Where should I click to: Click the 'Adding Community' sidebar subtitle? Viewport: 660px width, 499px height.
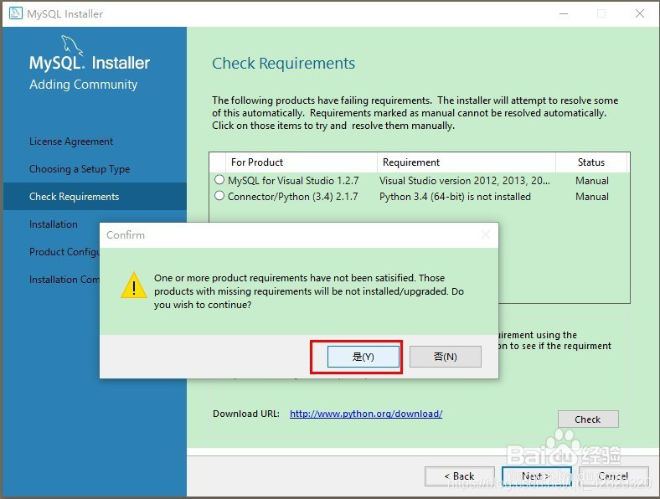84,85
